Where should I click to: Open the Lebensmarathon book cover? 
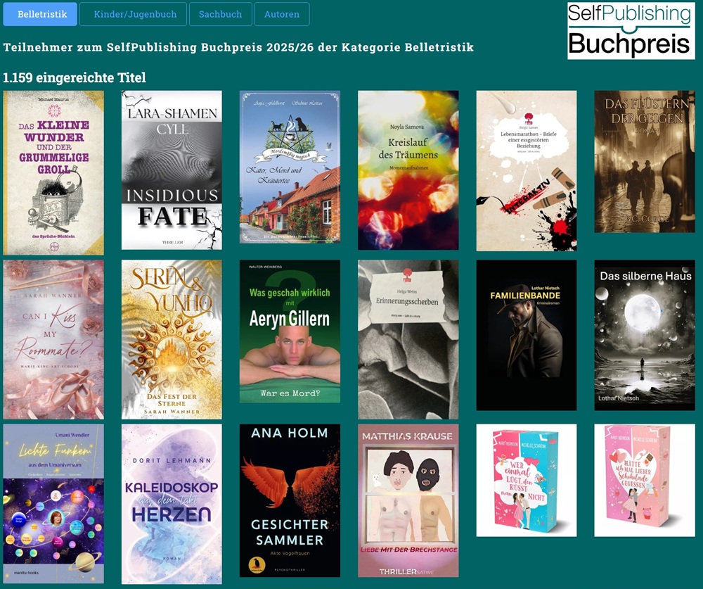click(527, 170)
